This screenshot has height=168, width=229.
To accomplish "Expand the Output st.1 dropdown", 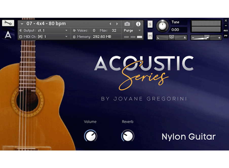I will [x=66, y=30].
